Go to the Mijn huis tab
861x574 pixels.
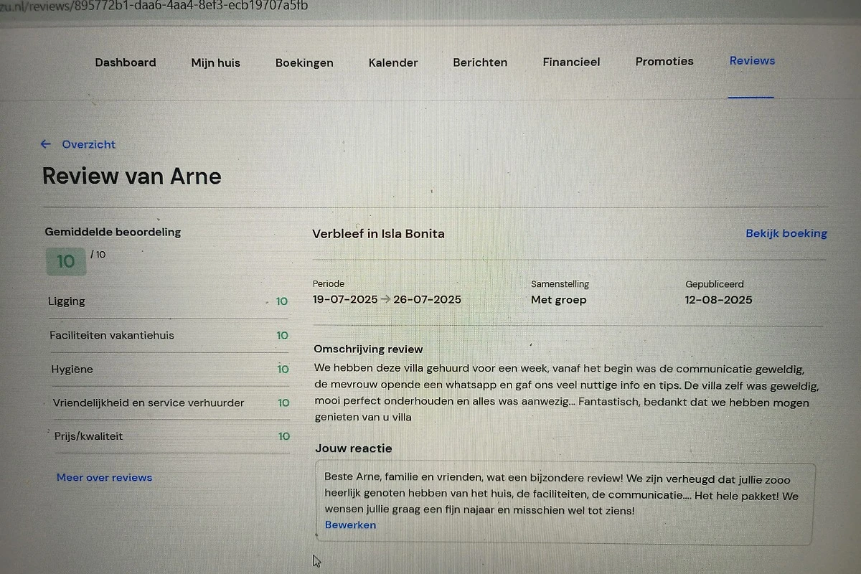[x=215, y=62]
